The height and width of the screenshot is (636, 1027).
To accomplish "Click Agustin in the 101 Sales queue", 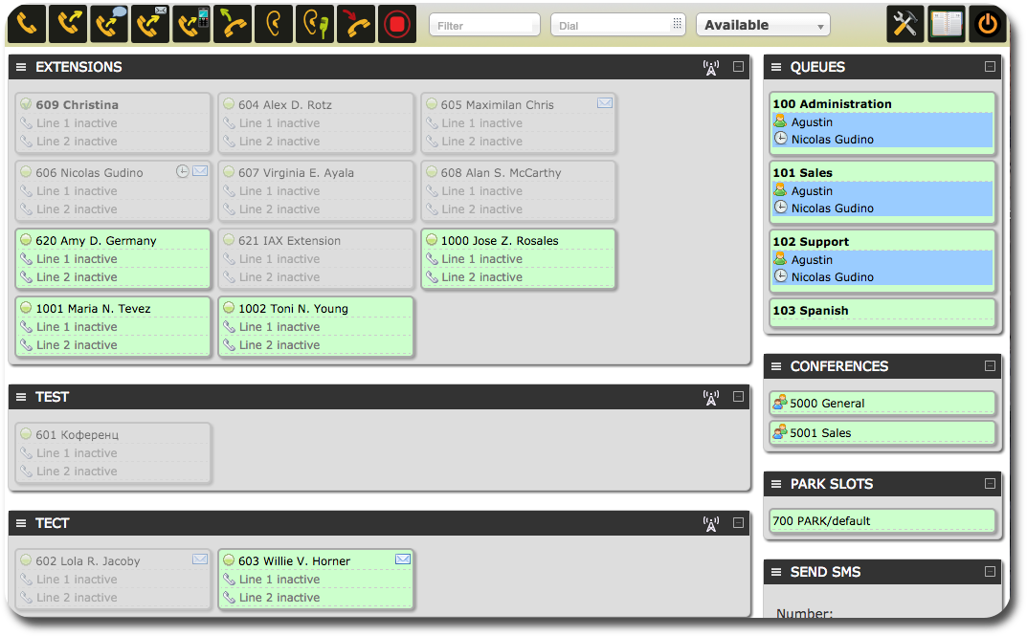I will click(813, 191).
